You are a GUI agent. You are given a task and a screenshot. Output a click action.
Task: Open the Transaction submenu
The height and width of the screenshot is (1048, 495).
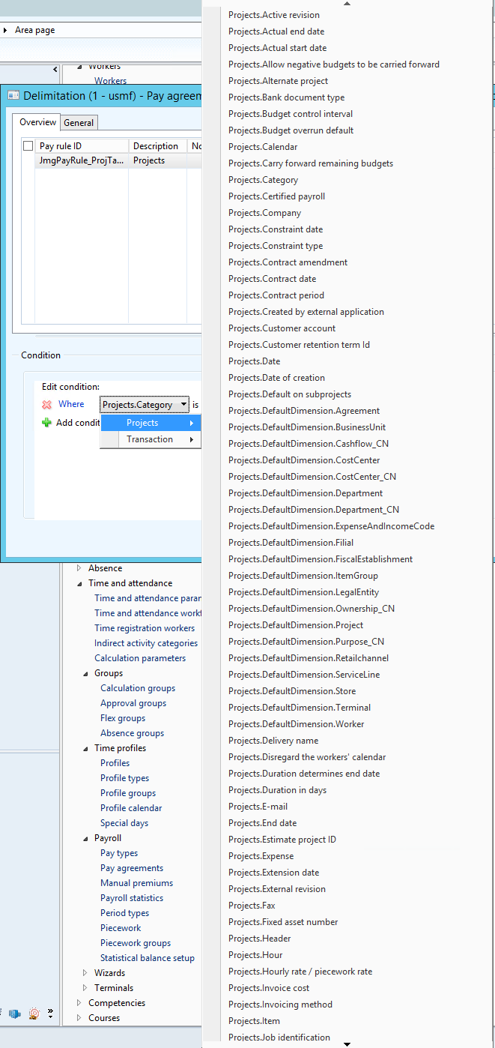tap(150, 439)
